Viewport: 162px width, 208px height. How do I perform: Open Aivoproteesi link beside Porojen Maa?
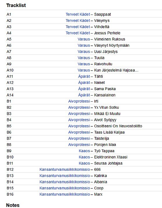click(x=79, y=144)
